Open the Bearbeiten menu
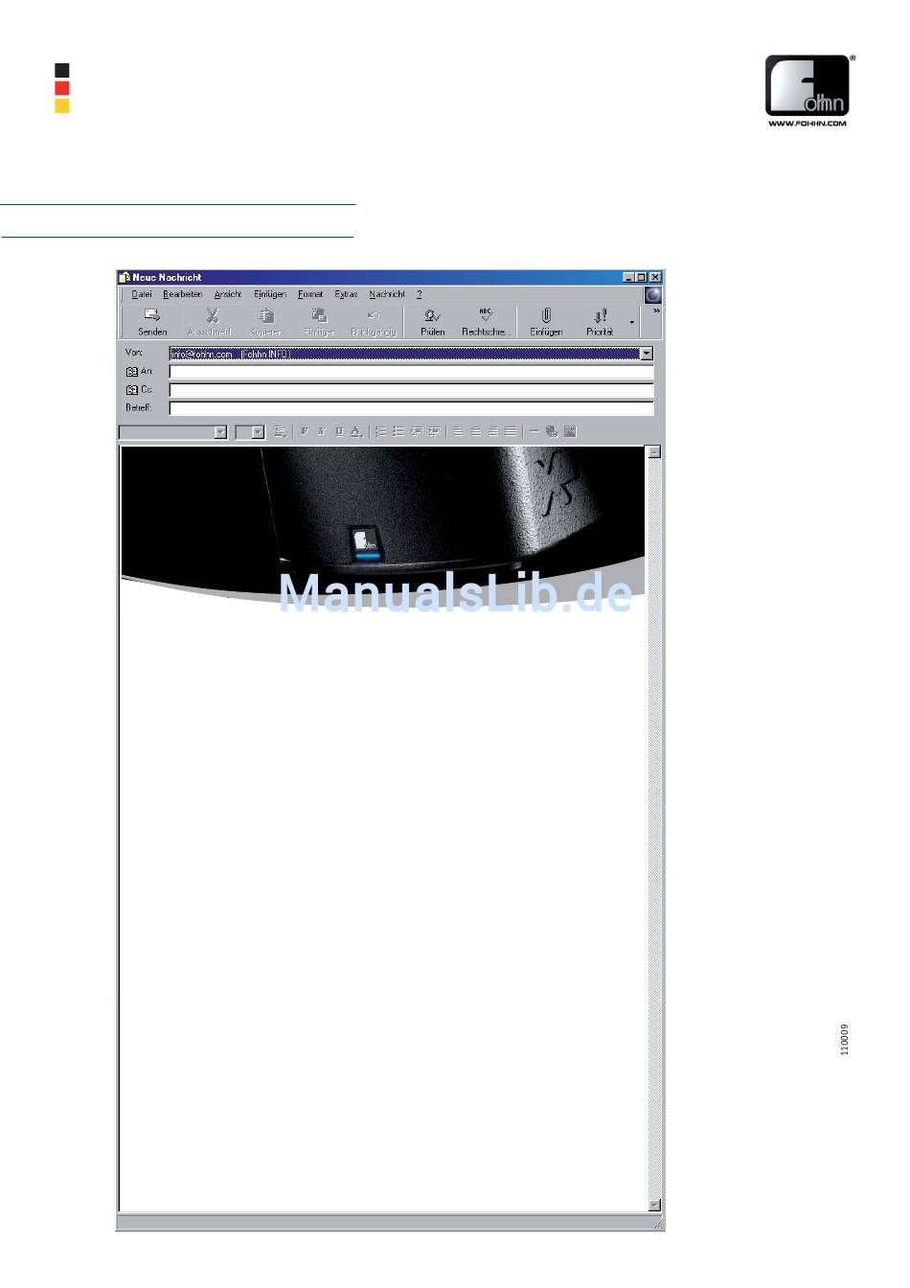The image size is (910, 1288). coord(182,294)
